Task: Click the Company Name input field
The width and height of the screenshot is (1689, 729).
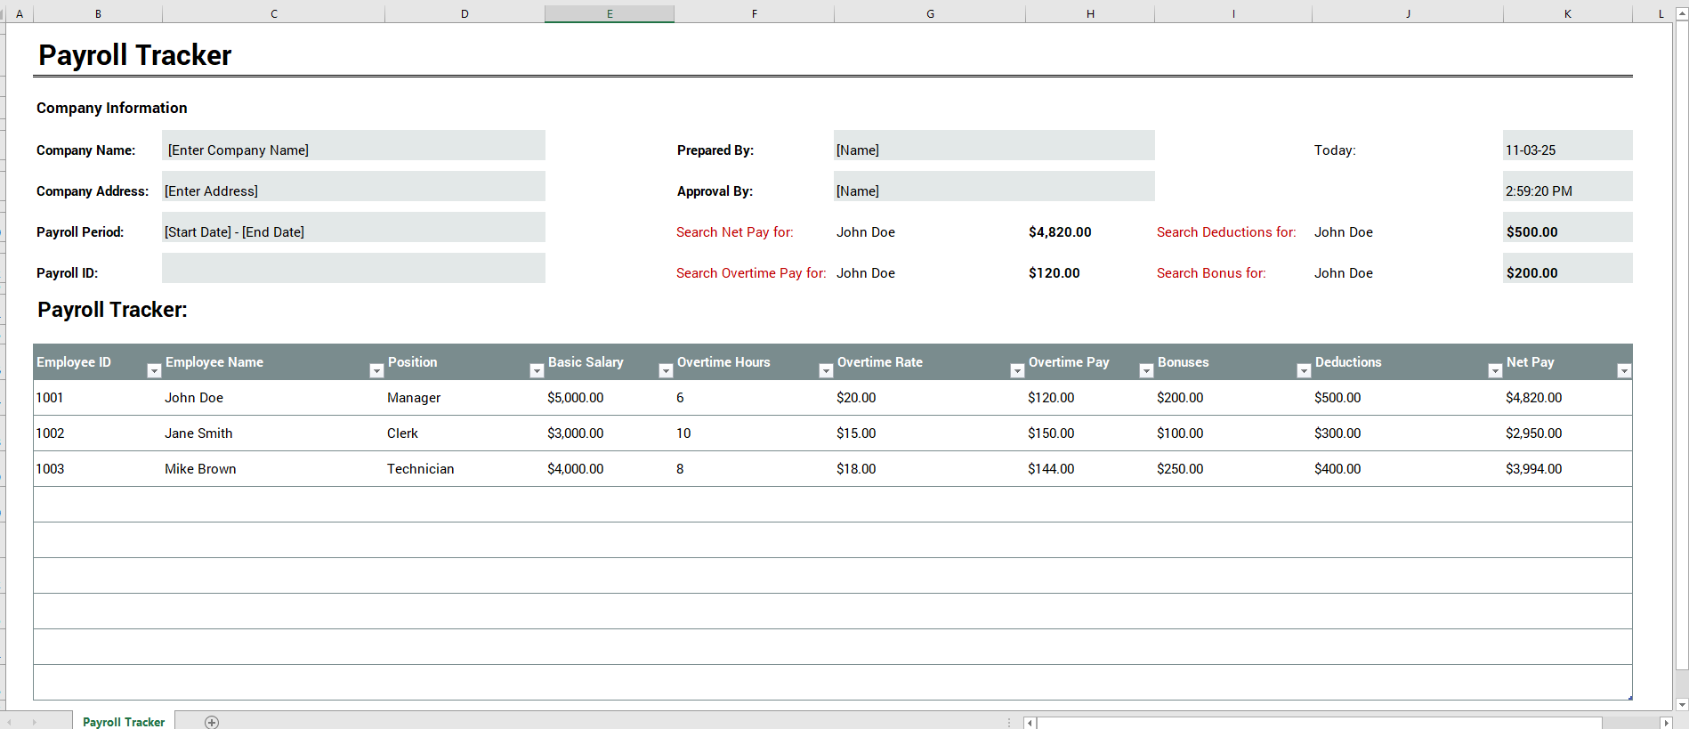Action: (x=353, y=145)
